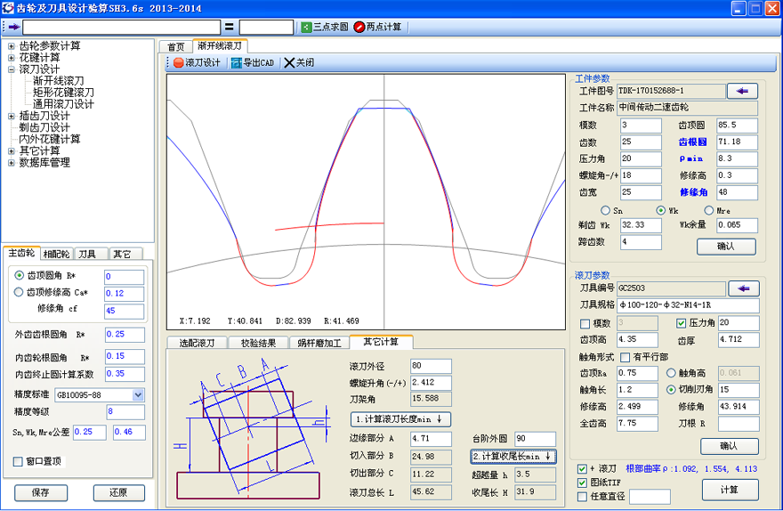Click the 滚刀外径 field showing 80
The width and height of the screenshot is (783, 511).
431,366
